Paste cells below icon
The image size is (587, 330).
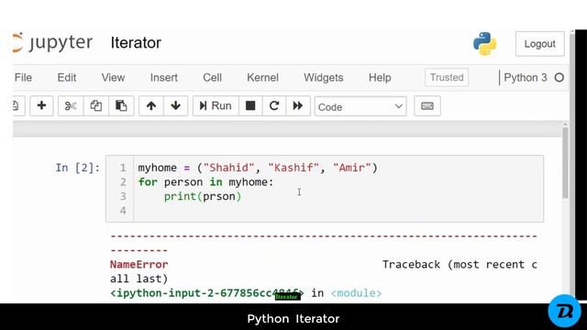coord(121,106)
